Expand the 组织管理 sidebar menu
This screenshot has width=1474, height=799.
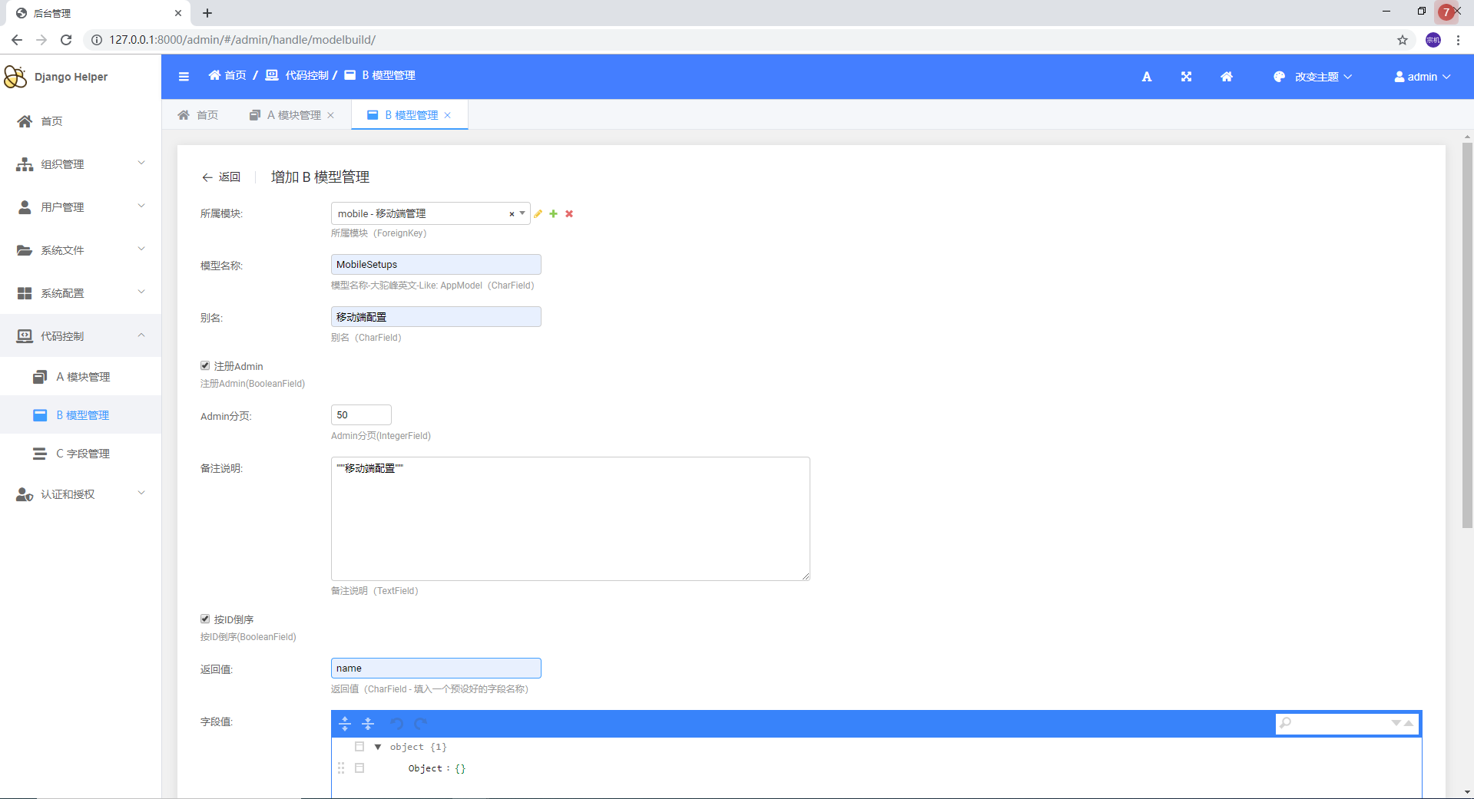(80, 164)
